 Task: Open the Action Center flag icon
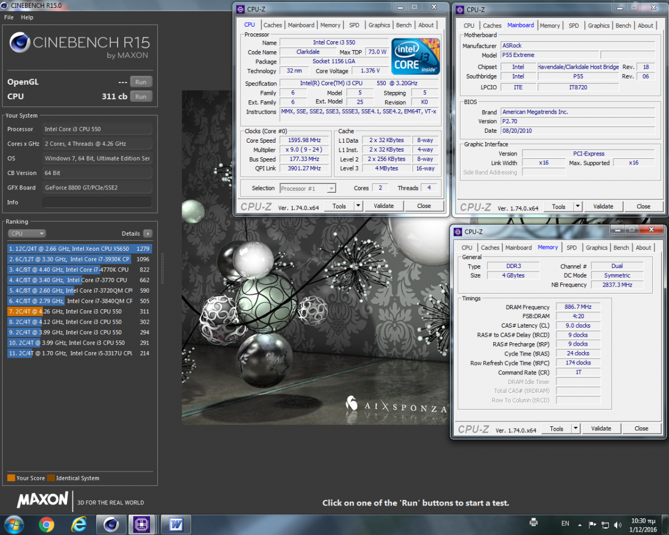tap(593, 524)
